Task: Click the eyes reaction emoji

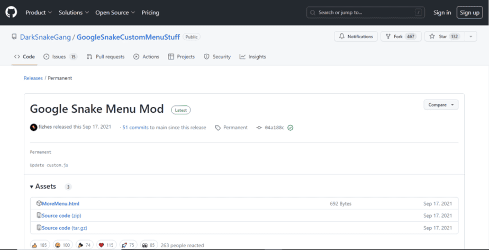Action: click(144, 245)
